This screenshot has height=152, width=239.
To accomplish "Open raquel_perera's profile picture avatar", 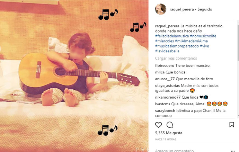I will pyautogui.click(x=160, y=9).
